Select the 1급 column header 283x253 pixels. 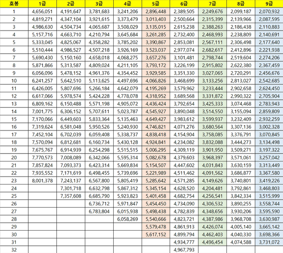click(42, 4)
